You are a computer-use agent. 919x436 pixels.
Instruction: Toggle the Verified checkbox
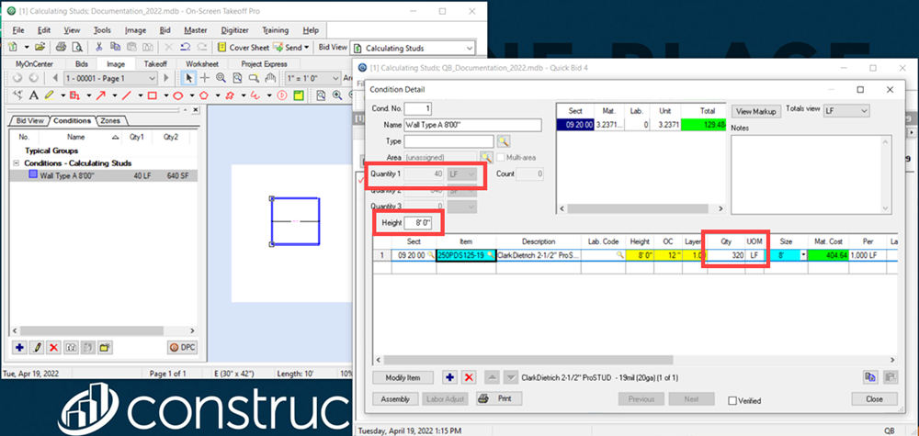click(x=732, y=400)
